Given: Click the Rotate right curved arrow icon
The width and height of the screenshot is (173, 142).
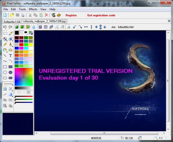Looking at the screenshot, I should (80, 27).
